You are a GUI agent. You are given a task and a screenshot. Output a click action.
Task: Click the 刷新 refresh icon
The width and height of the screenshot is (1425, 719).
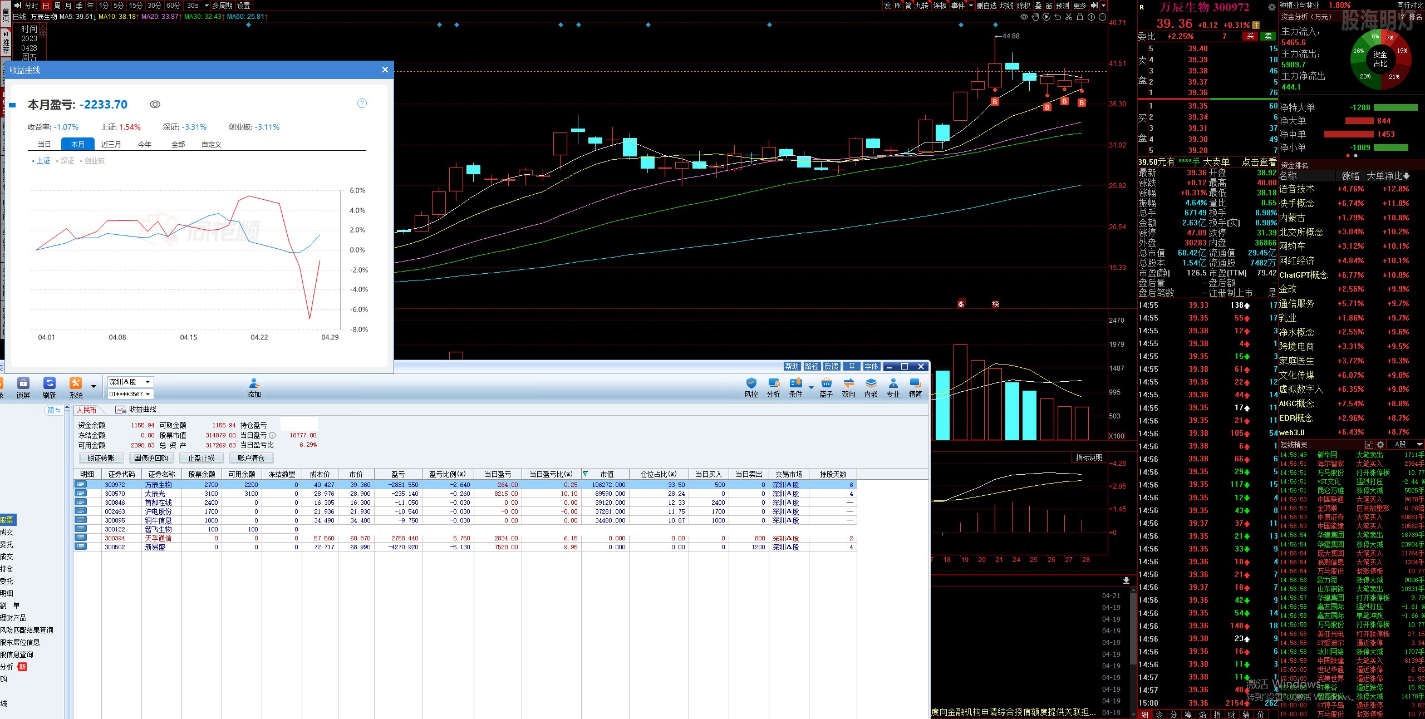pyautogui.click(x=50, y=383)
